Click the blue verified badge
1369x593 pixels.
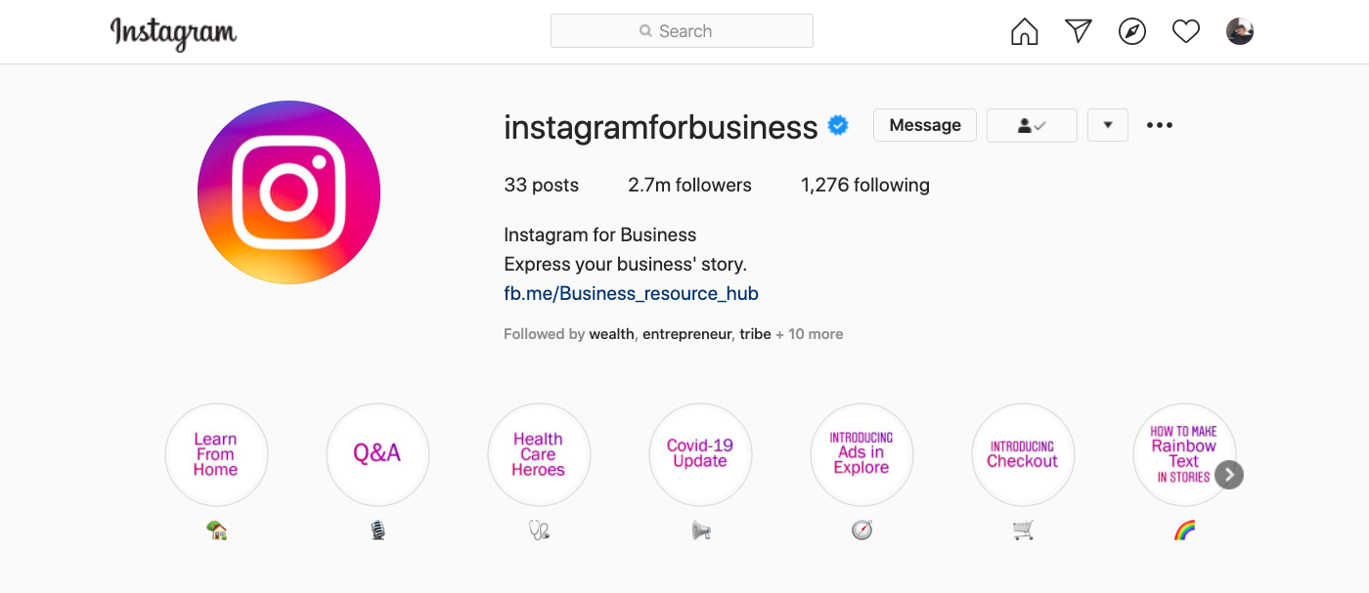point(838,125)
